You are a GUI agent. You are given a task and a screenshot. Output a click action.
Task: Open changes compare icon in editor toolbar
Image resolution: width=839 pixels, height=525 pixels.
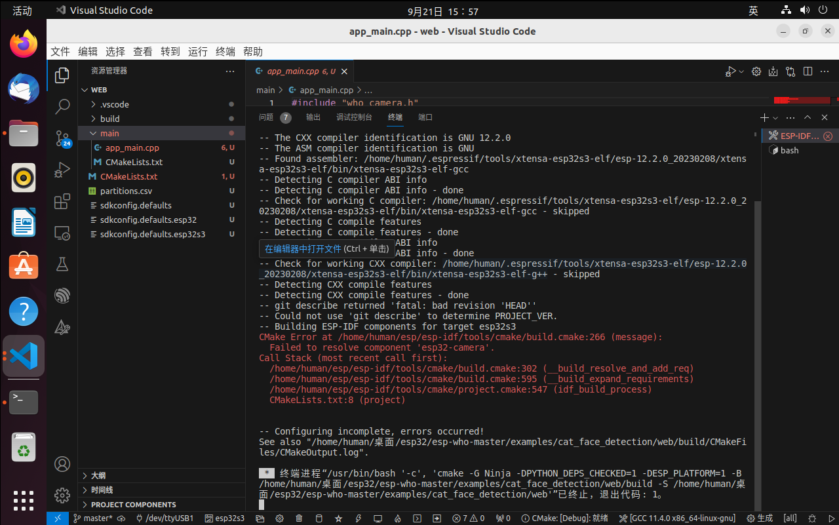[x=790, y=71]
